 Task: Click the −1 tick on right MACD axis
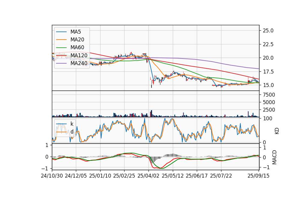click(x=266, y=167)
